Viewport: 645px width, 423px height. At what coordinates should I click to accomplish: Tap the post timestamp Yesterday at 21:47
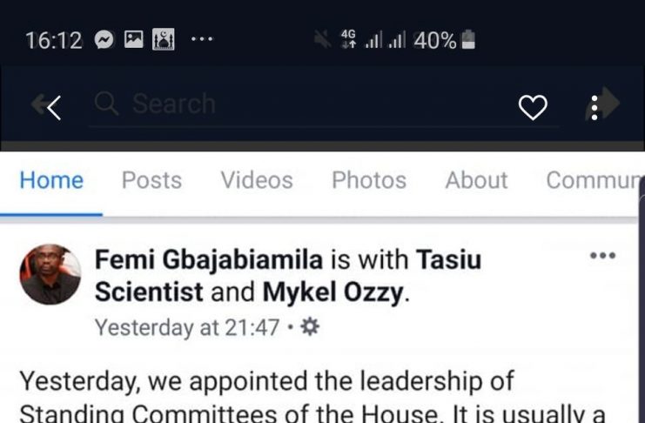[187, 327]
